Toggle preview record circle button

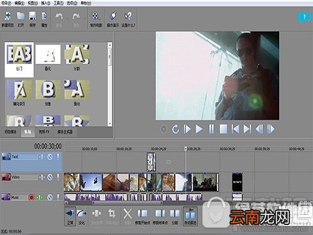click(x=164, y=129)
